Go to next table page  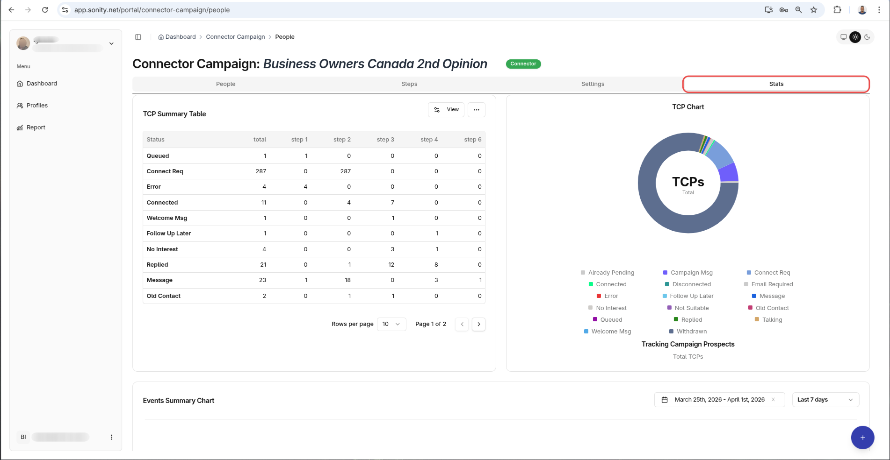pyautogui.click(x=478, y=324)
